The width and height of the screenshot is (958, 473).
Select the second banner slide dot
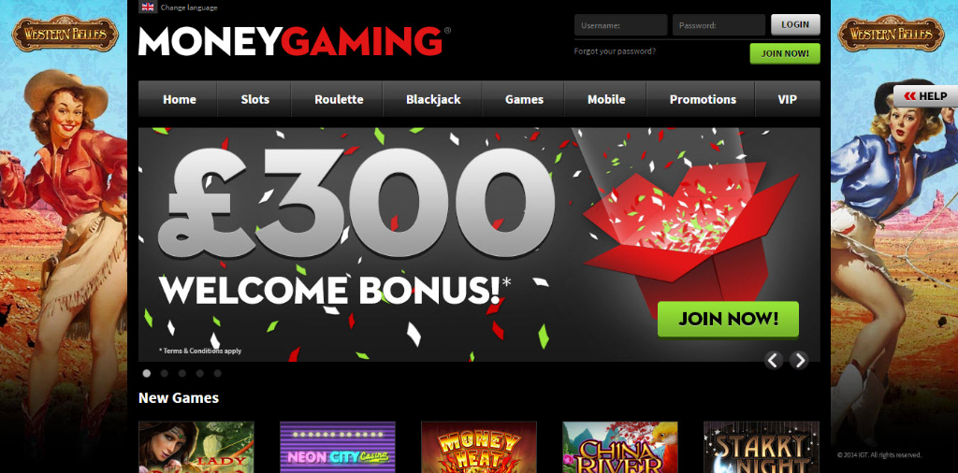point(165,373)
